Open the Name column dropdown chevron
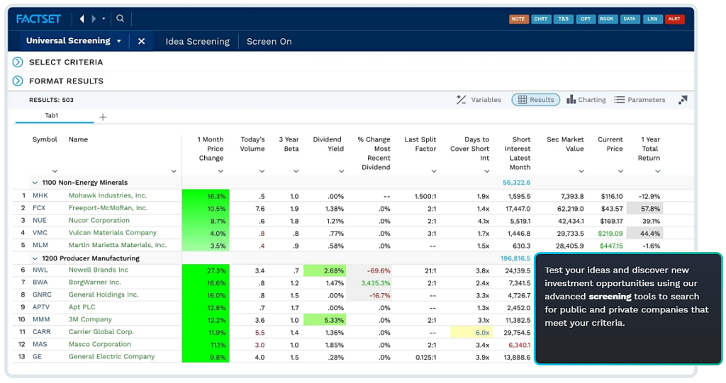726x383 pixels. click(174, 171)
